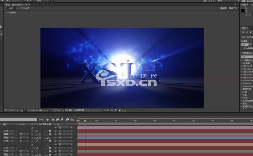
Task: Switch to the 信息 info panel tab
Action: coord(244,5)
